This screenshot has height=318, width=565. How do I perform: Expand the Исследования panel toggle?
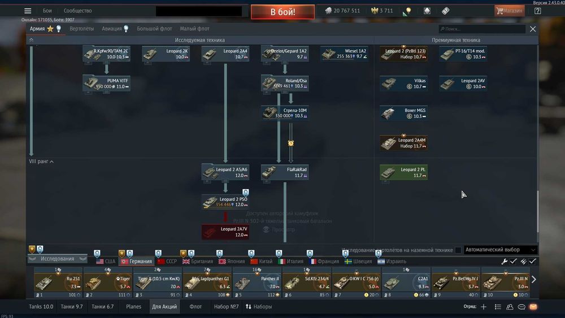tap(57, 259)
